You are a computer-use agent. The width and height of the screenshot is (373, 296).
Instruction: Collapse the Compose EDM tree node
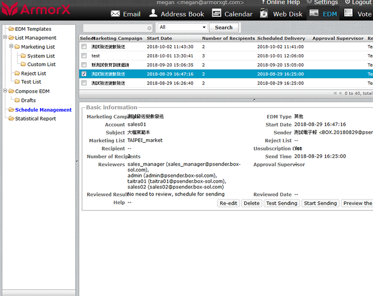5,91
